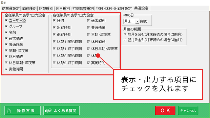Screen dimensions: 210x118
Task: Open the 締め日 月末 dropdown
Action: tap(137, 21)
